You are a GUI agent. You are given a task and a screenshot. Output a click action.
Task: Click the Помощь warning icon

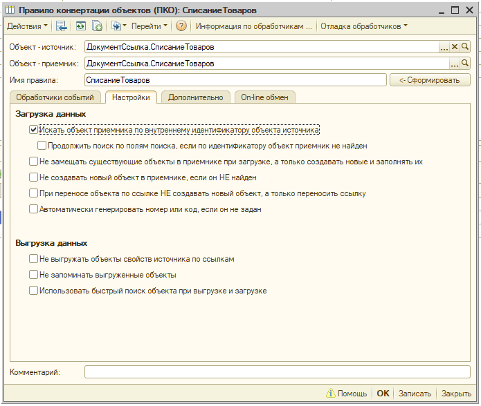tap(330, 393)
